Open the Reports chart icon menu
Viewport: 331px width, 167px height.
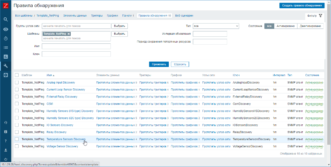click(6, 57)
